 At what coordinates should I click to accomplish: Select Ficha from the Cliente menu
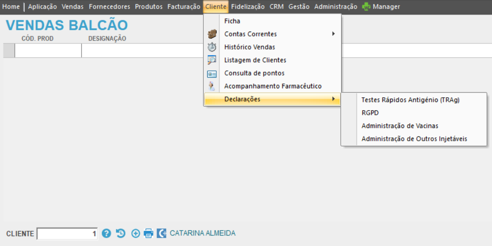[232, 21]
